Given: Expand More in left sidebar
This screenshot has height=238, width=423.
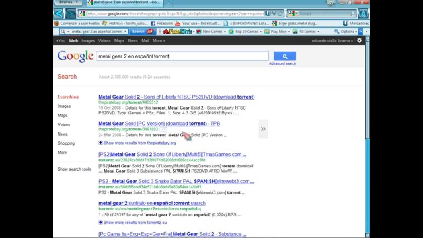Looking at the screenshot, I should coord(62,152).
